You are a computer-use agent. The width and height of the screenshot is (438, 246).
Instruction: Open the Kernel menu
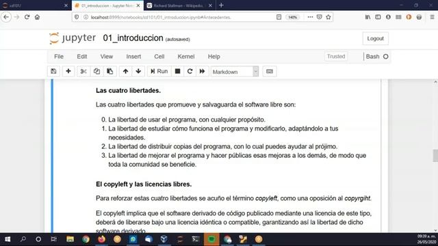(x=185, y=57)
